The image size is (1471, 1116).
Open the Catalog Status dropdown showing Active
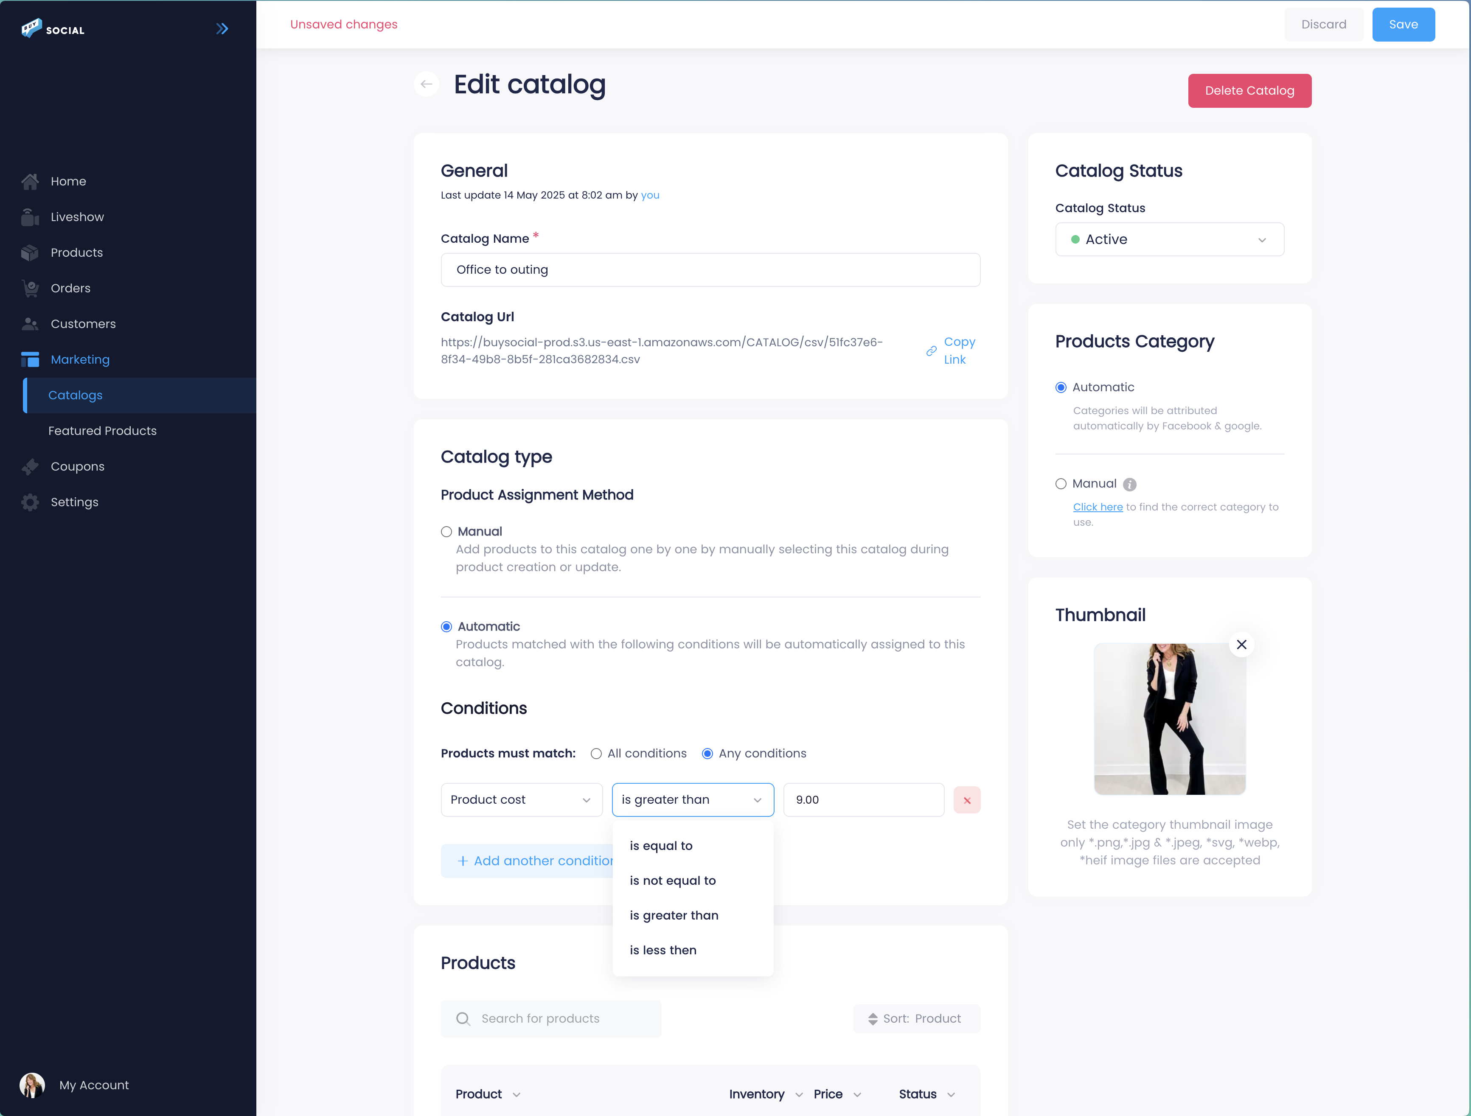point(1169,239)
